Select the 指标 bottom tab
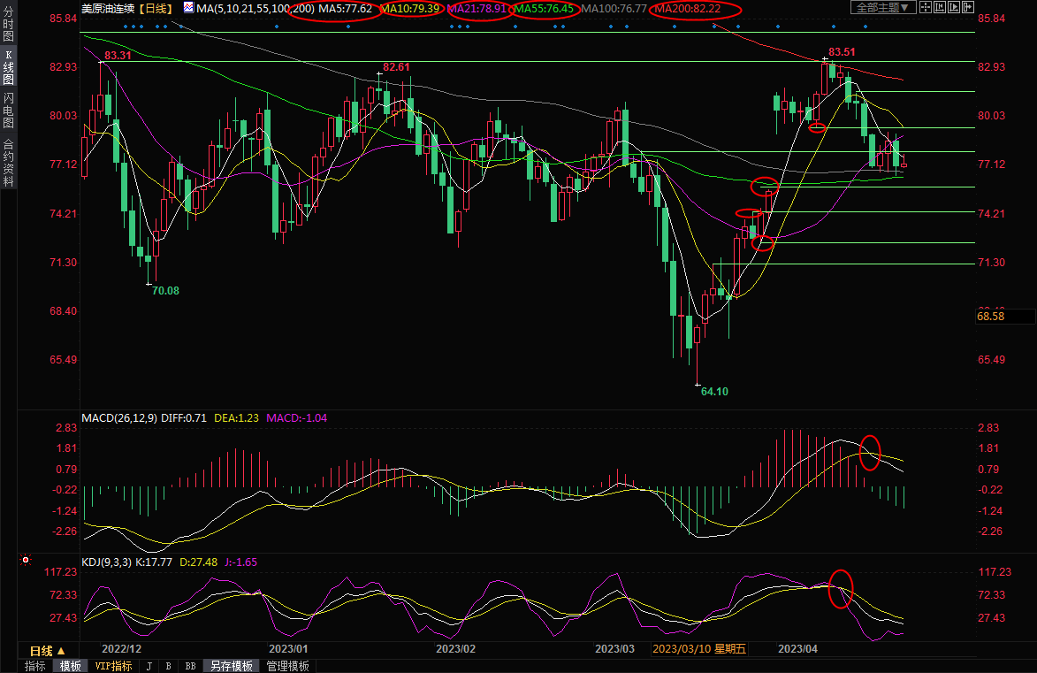The image size is (1037, 673). (35, 666)
